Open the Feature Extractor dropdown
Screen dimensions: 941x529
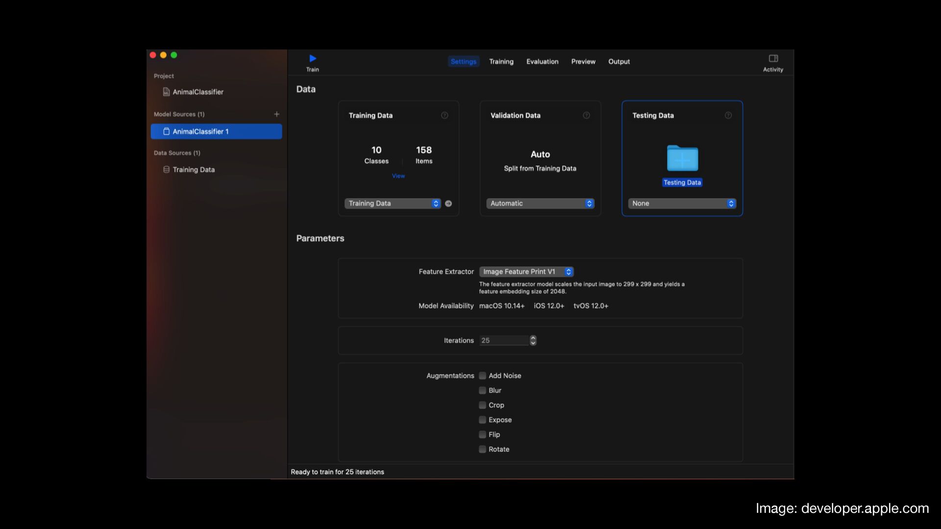tap(526, 272)
